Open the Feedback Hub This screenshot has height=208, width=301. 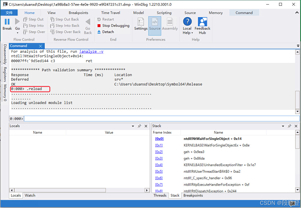(202, 26)
